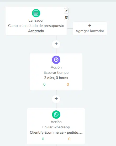
Task: Click the pencil edit icon on Lanzador
Action: (66, 11)
